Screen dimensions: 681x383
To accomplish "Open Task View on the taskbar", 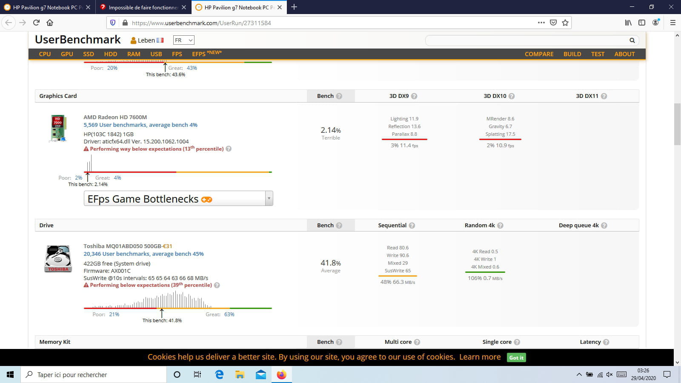I will click(197, 374).
